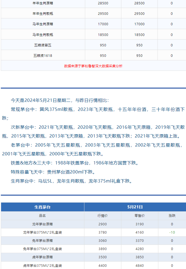Click the 羊年生肖原箱 product name cell
This screenshot has height=269, width=186.
(43, 3)
